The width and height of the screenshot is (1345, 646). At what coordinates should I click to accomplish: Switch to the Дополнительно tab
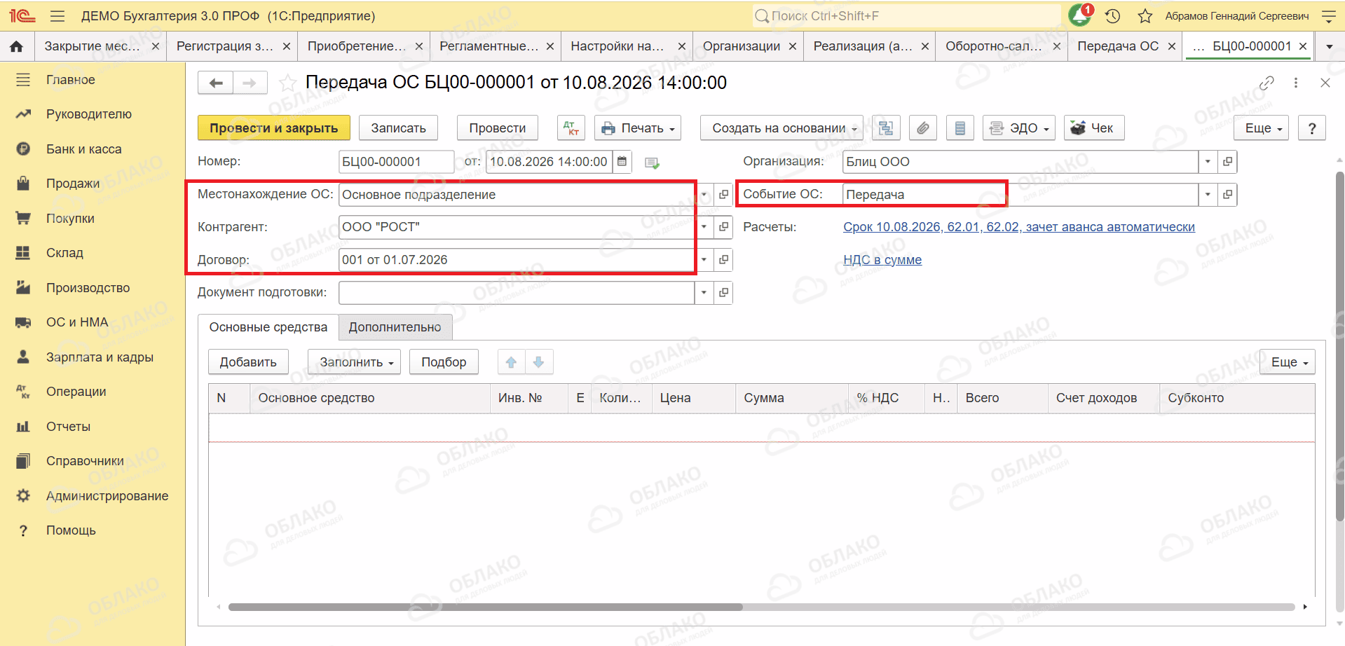(x=395, y=327)
